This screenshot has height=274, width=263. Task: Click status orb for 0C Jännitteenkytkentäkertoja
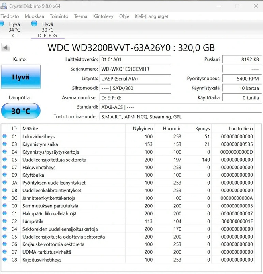coord(5,198)
